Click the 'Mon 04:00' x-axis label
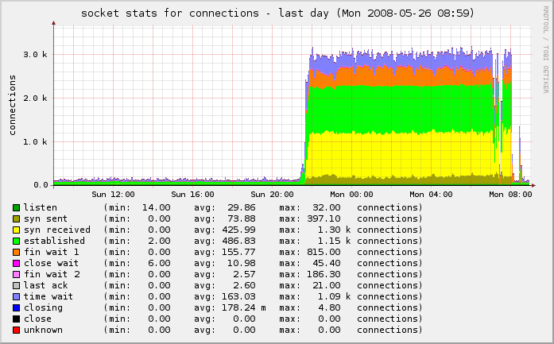 [431, 195]
